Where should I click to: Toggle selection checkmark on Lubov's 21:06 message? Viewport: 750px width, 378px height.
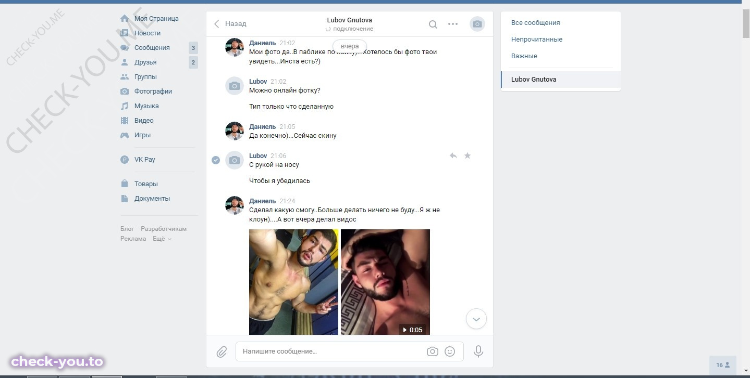tap(216, 160)
